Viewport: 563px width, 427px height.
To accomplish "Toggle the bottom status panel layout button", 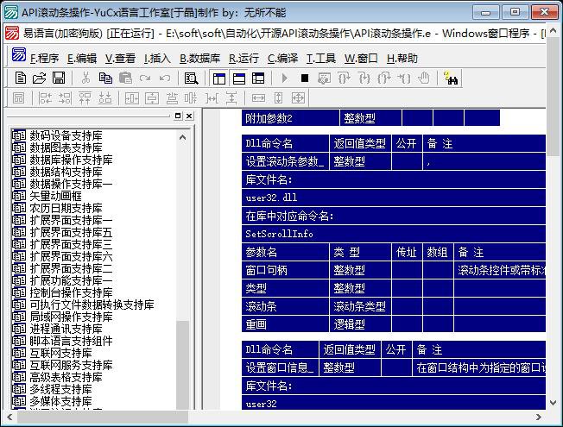I will [x=238, y=78].
